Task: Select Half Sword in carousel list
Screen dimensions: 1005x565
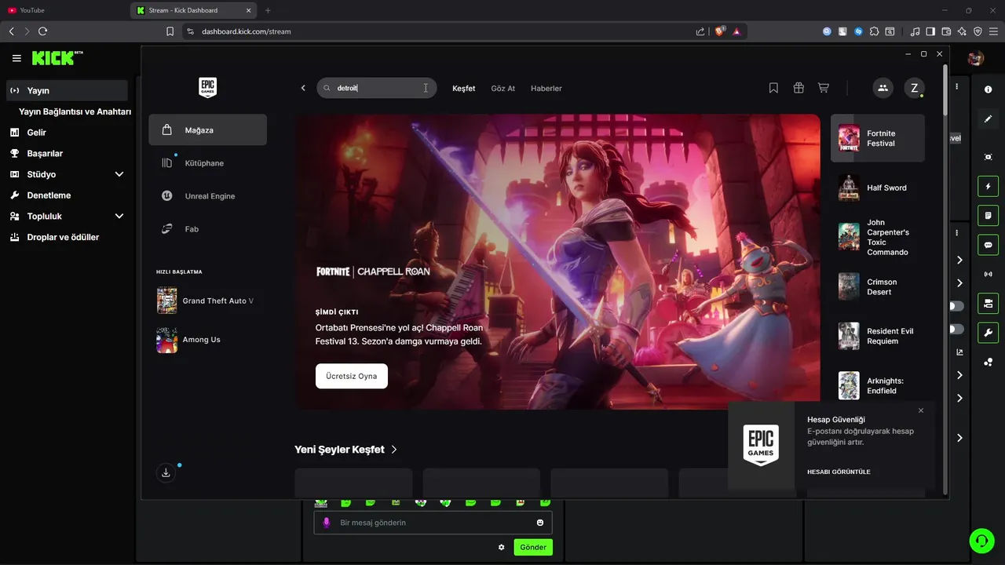Action: pos(878,188)
